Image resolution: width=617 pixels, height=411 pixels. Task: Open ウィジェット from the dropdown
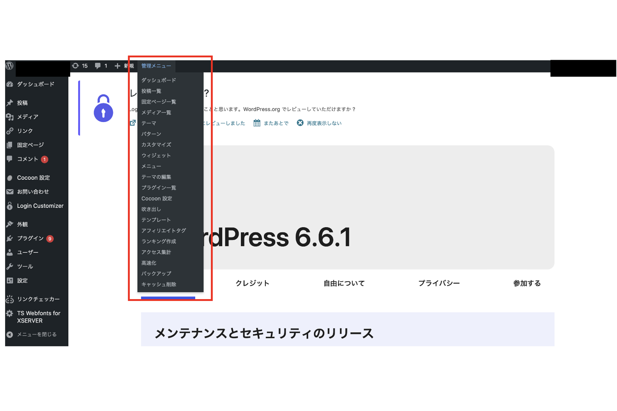(x=170, y=156)
